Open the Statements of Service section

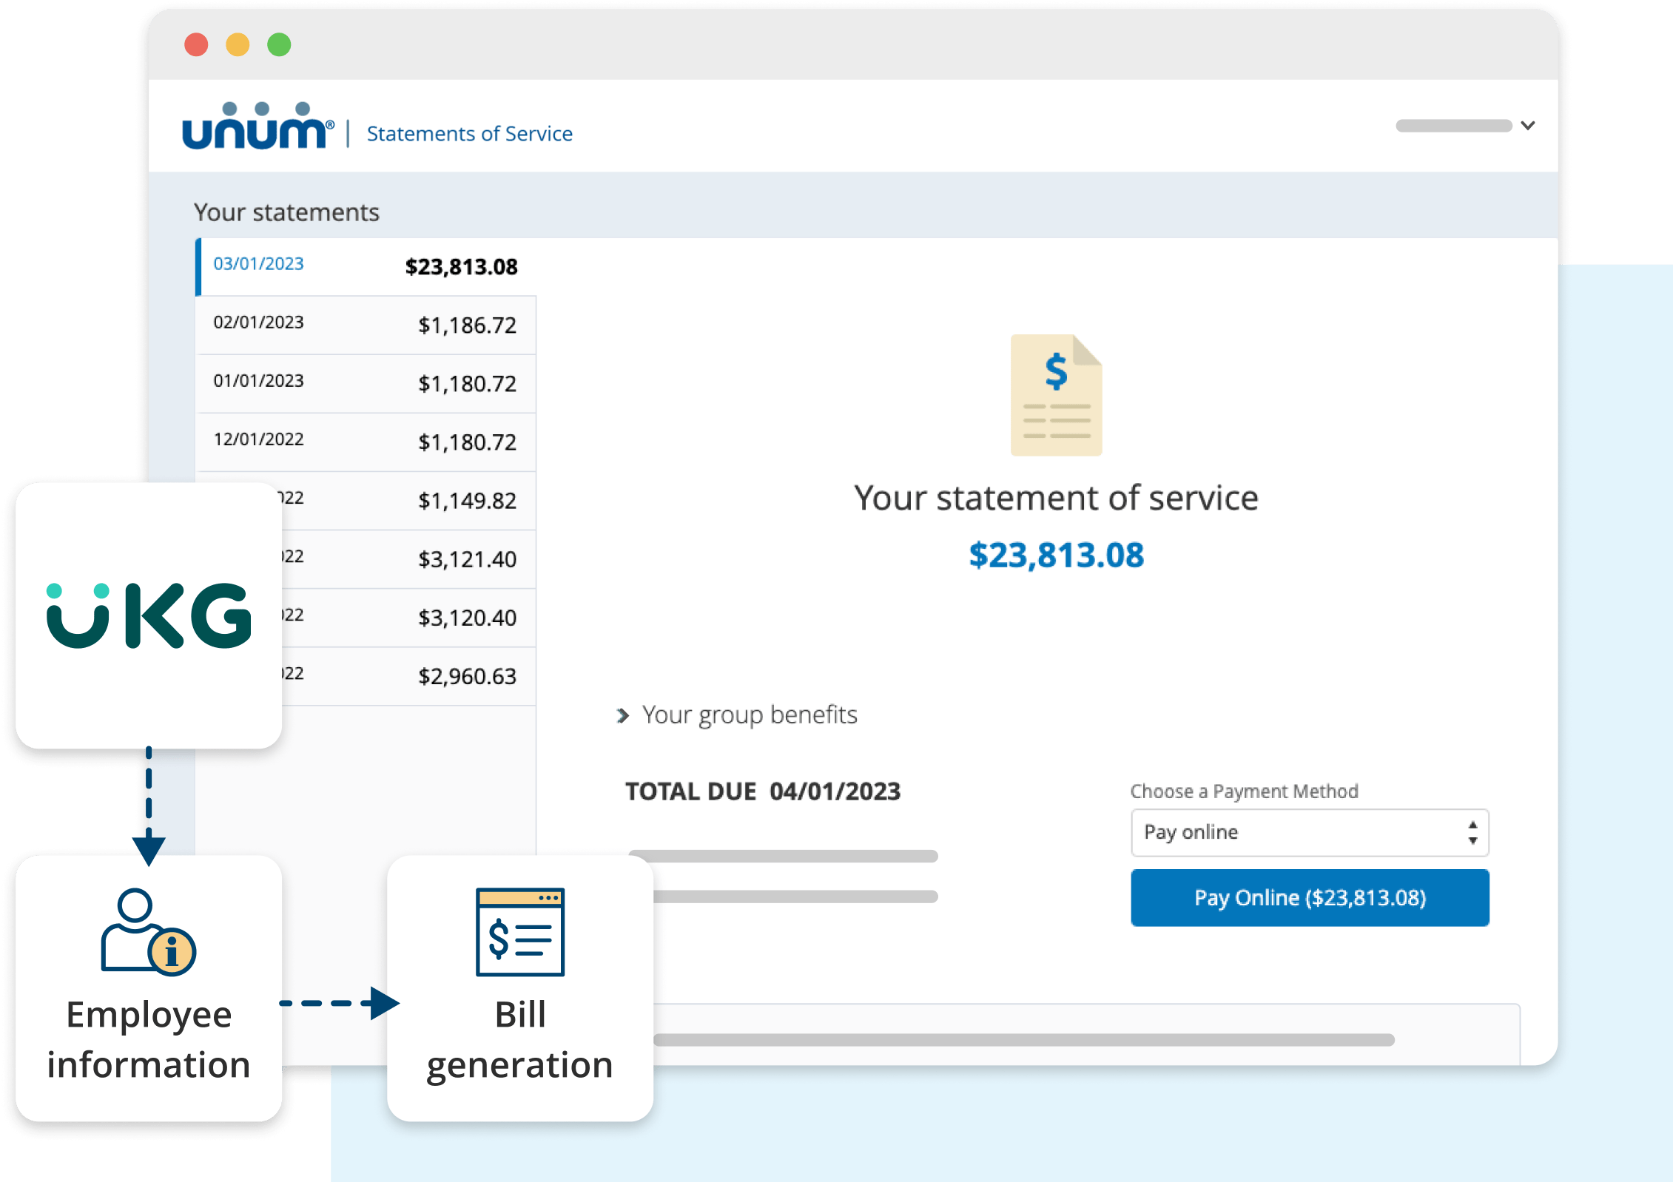[470, 132]
